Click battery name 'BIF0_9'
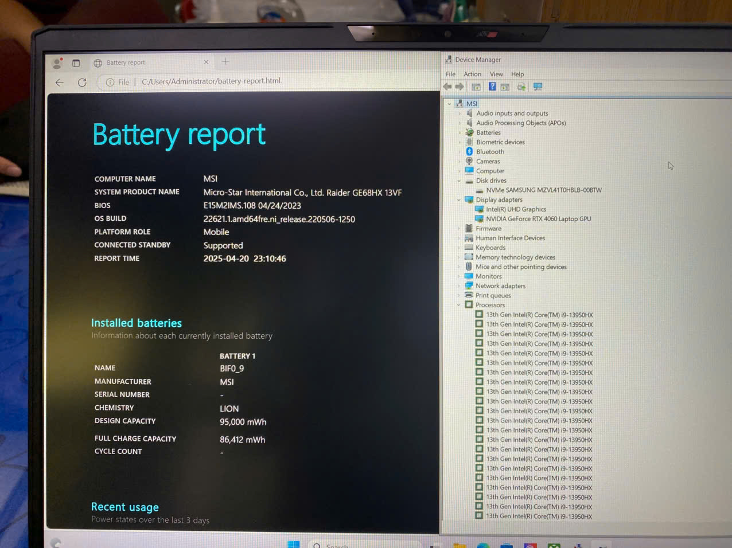This screenshot has width=732, height=548. [x=232, y=369]
